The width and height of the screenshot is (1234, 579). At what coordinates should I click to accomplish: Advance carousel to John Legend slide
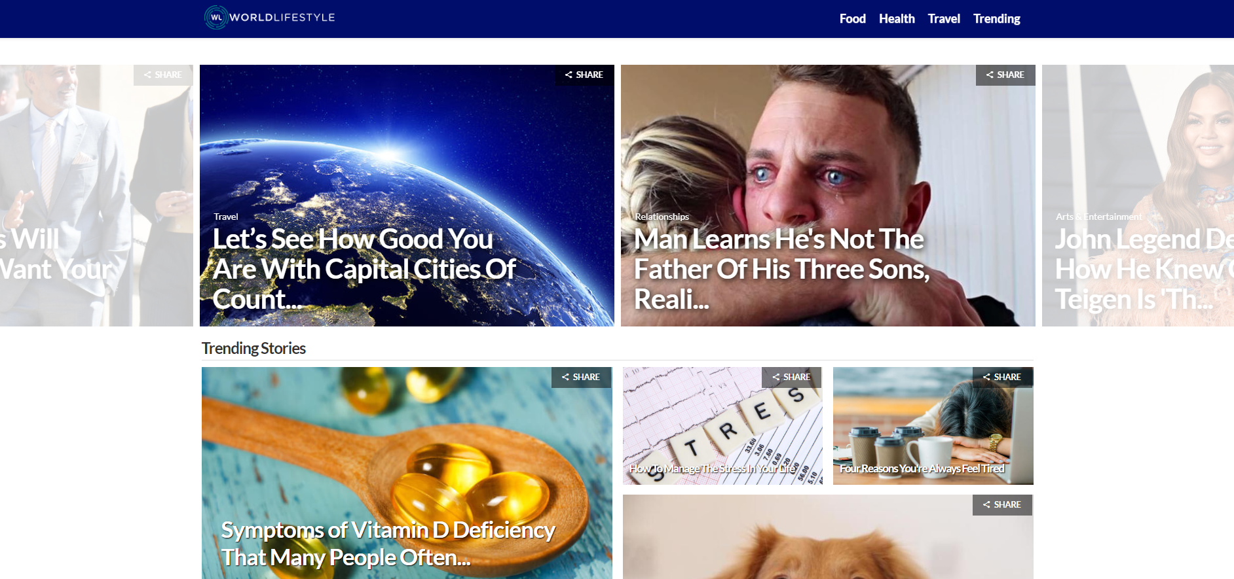point(1138,196)
